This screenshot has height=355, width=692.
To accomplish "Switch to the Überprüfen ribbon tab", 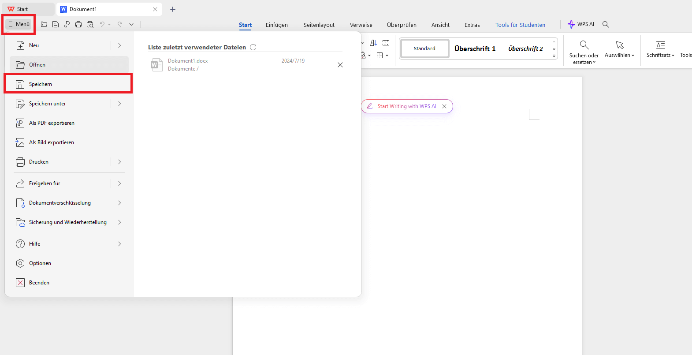I will (x=402, y=25).
